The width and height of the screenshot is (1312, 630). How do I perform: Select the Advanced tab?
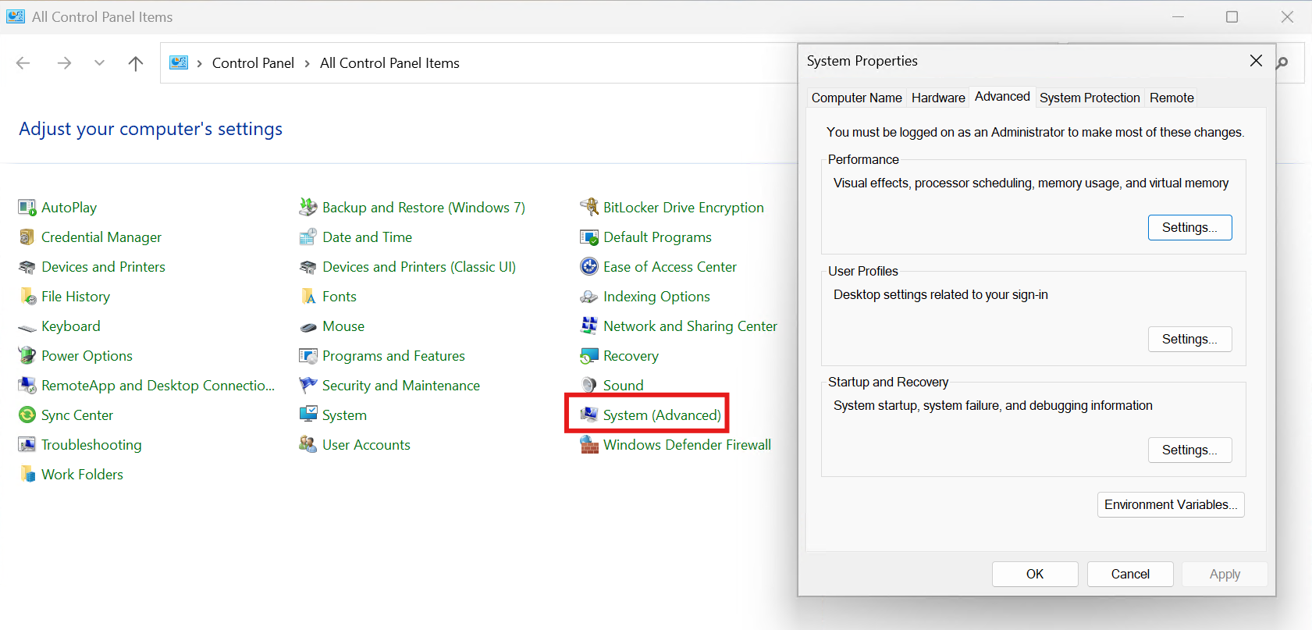tap(1002, 97)
